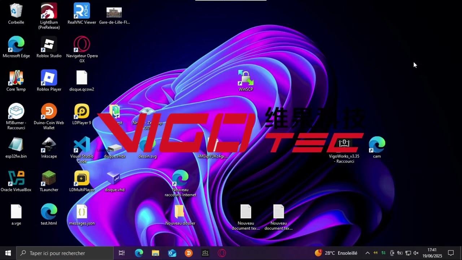The height and width of the screenshot is (260, 462).
Task: Open the Corbeille recycle bin
Action: (16, 14)
